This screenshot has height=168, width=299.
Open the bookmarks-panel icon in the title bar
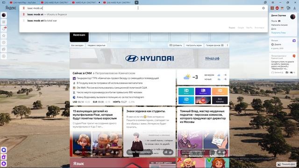(265, 2)
